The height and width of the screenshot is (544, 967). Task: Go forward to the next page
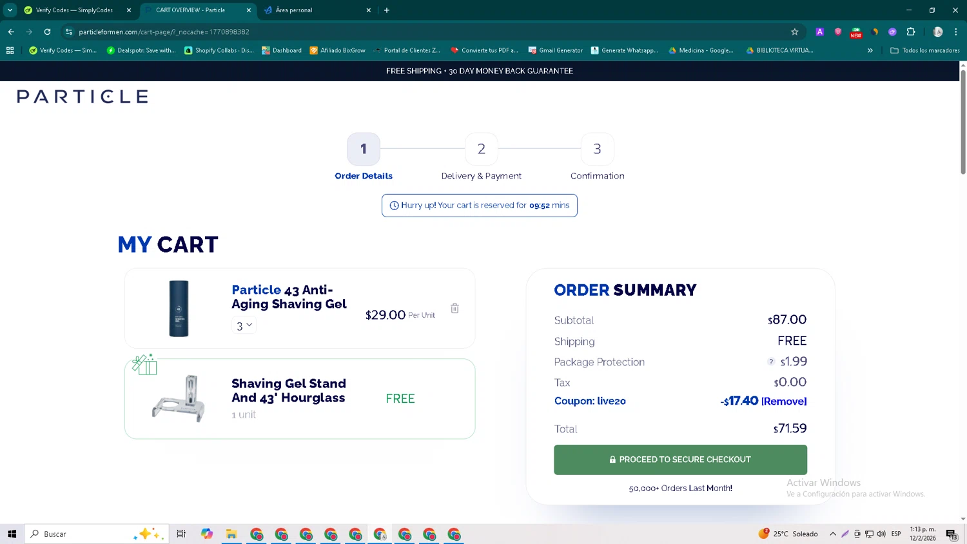point(29,32)
